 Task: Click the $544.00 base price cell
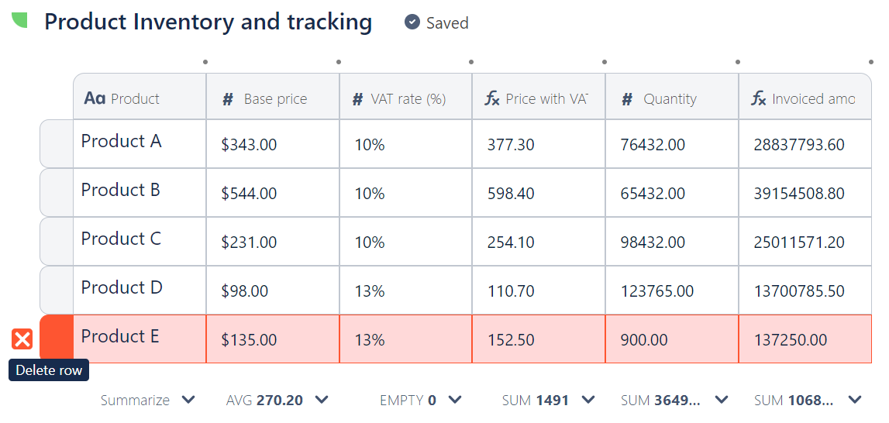pos(250,194)
